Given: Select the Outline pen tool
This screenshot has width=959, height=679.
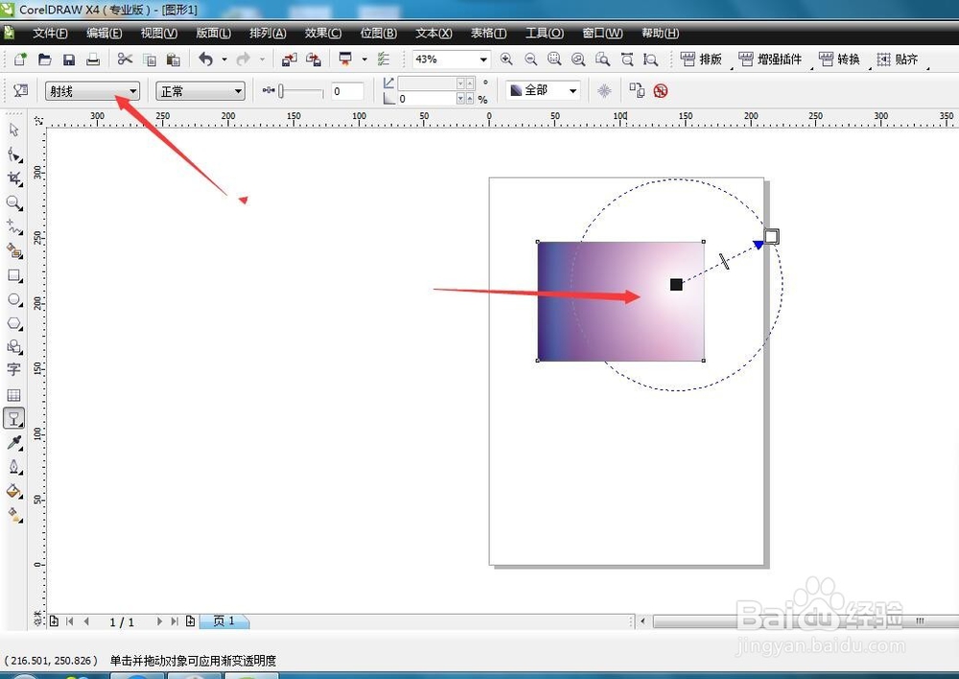Looking at the screenshot, I should pos(14,467).
